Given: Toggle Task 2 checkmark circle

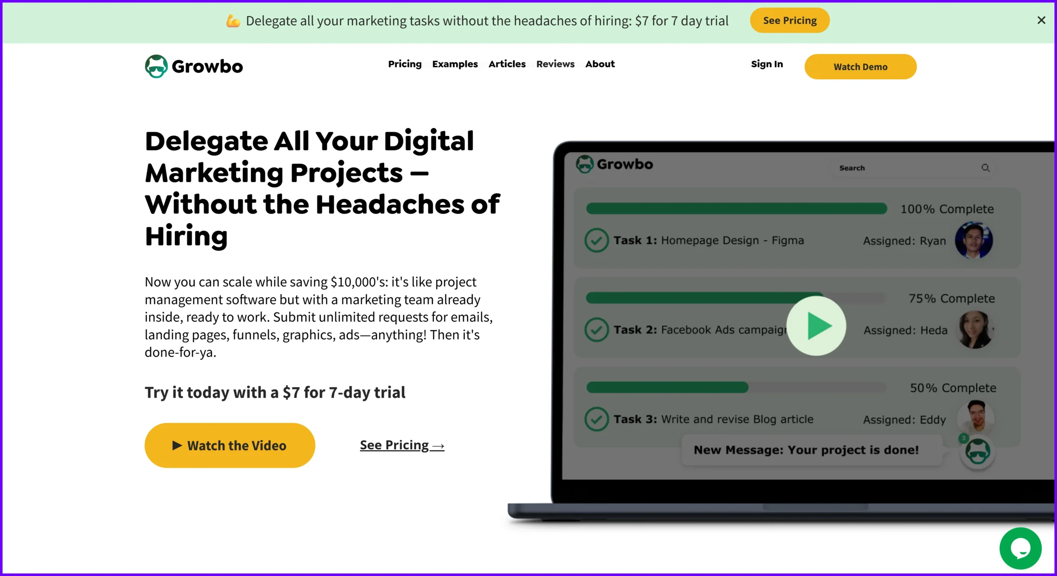Looking at the screenshot, I should [x=596, y=329].
